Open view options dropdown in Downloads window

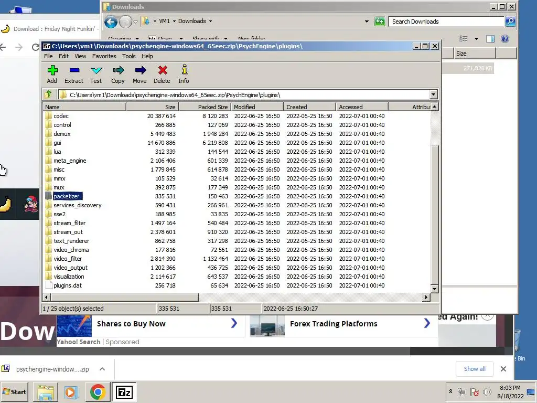(476, 39)
